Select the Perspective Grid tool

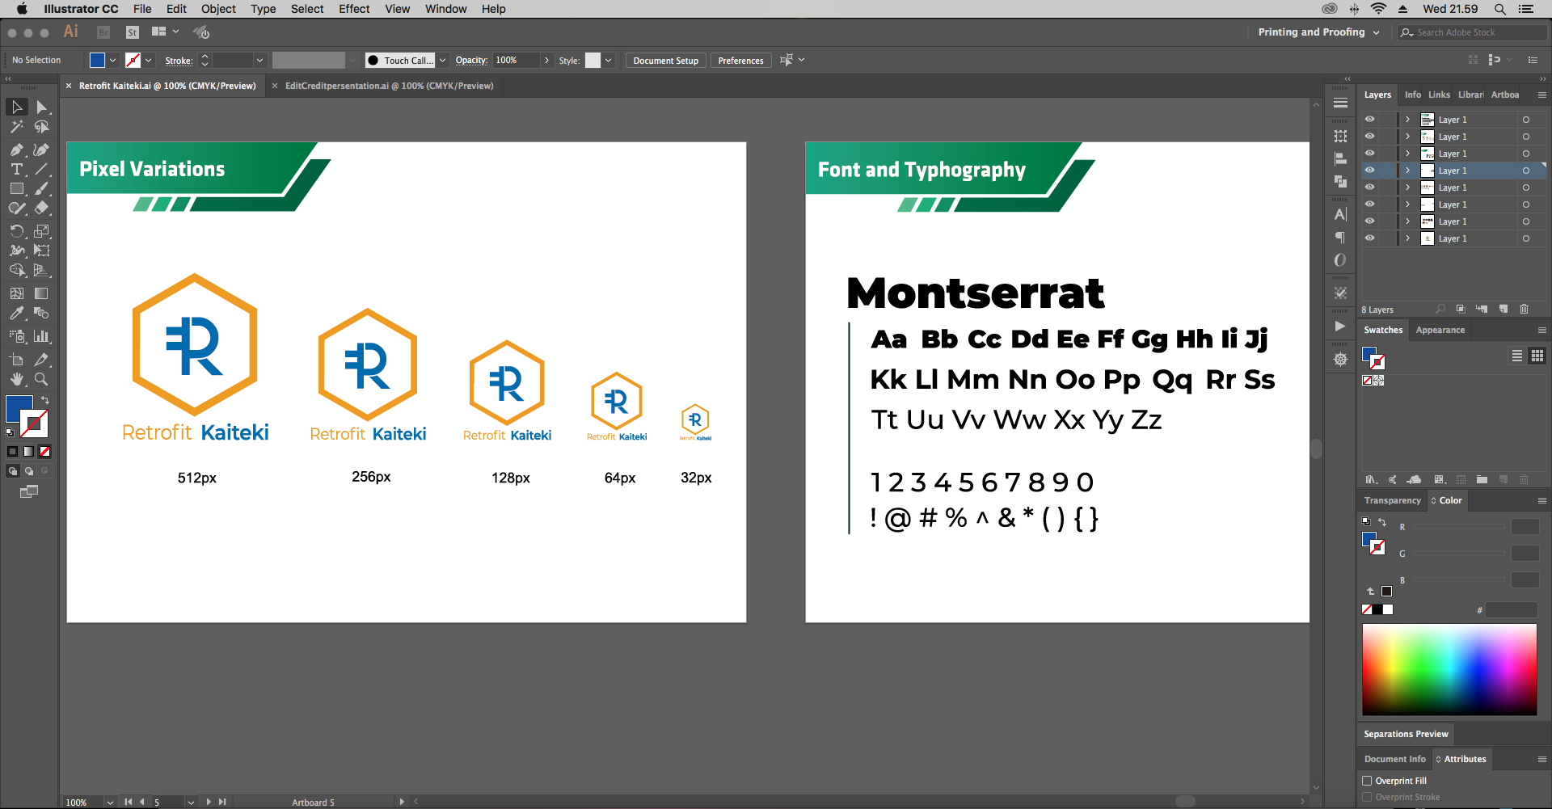click(x=42, y=270)
